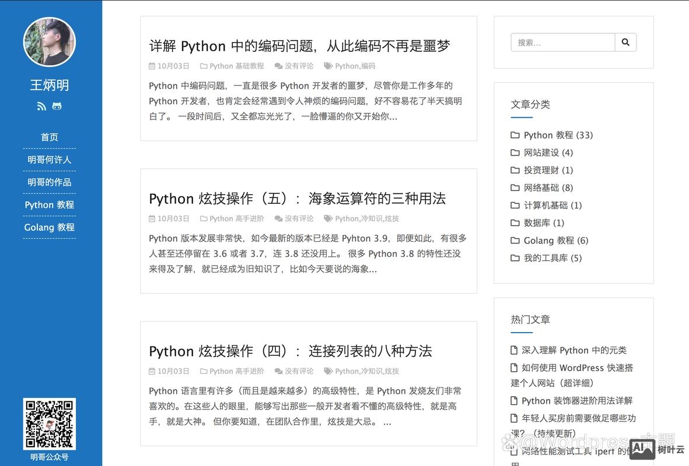689x466 pixels.
Task: Click the tag icon before Python,编码
Action: click(x=327, y=66)
